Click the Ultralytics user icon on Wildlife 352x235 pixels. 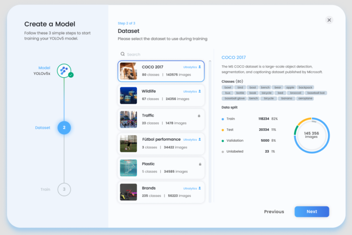pos(200,92)
